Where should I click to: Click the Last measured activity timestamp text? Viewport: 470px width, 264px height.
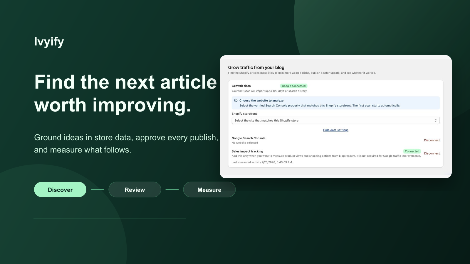[262, 162]
